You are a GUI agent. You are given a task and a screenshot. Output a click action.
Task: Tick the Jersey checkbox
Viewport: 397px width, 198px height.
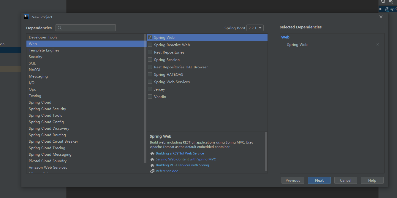click(150, 89)
